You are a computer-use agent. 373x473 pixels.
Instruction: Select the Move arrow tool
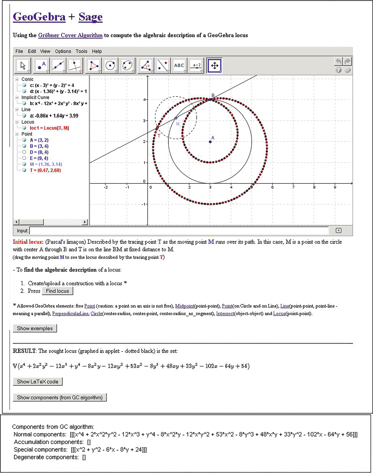pos(23,65)
